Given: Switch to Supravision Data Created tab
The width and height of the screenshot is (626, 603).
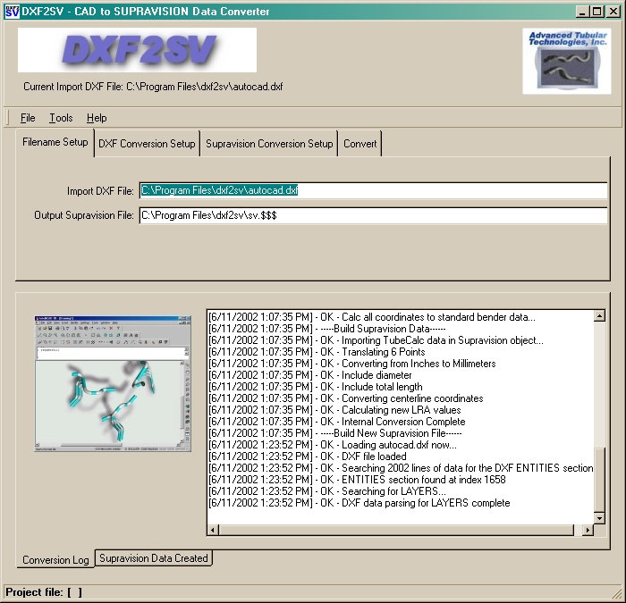Looking at the screenshot, I should 154,558.
